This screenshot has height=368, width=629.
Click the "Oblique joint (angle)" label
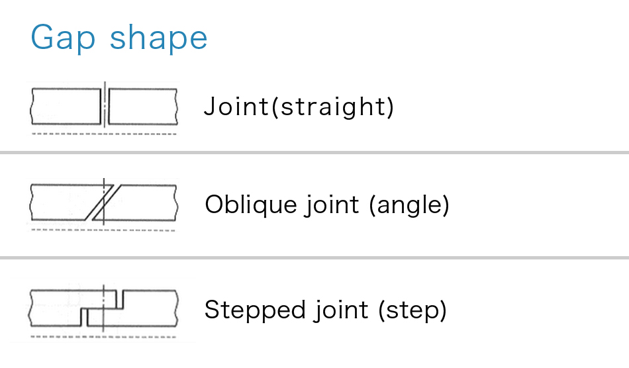click(327, 205)
